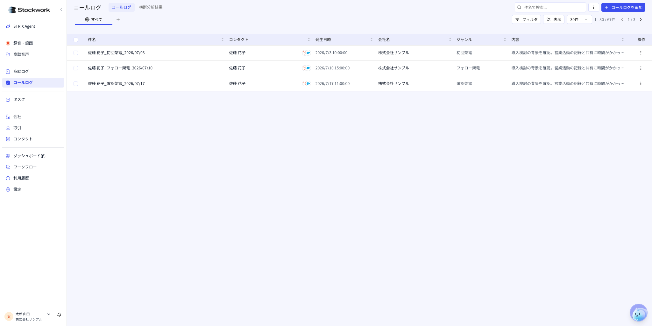Sort by ジャンル column
This screenshot has width=652, height=326.
505,40
